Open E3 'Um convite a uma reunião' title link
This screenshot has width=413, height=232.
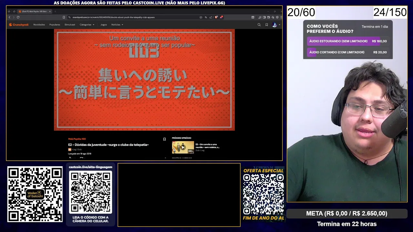pos(207,146)
